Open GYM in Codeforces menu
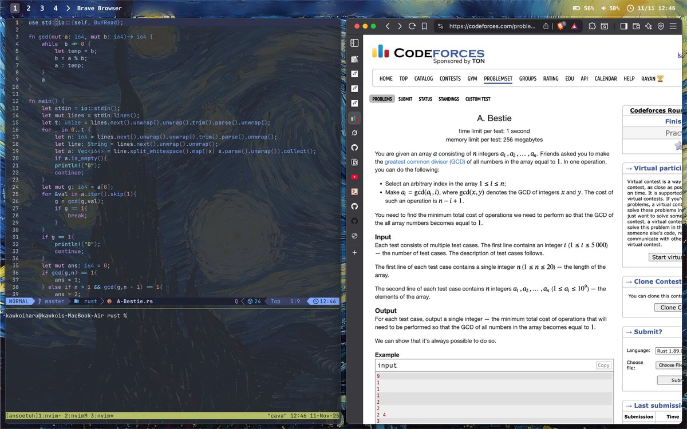 tap(472, 78)
